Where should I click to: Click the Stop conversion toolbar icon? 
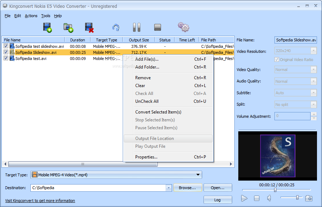[x=157, y=27]
